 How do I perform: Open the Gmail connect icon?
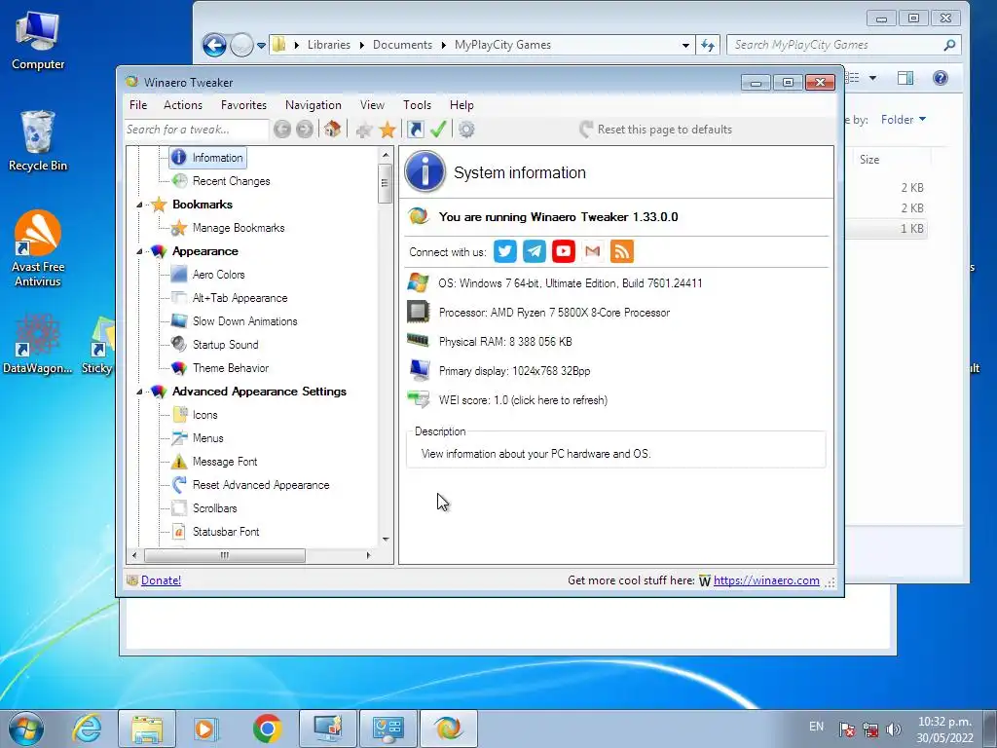click(593, 251)
